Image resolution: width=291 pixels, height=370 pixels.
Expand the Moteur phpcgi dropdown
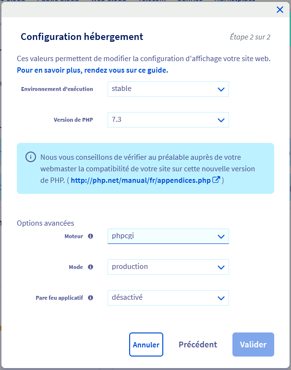coord(168,236)
